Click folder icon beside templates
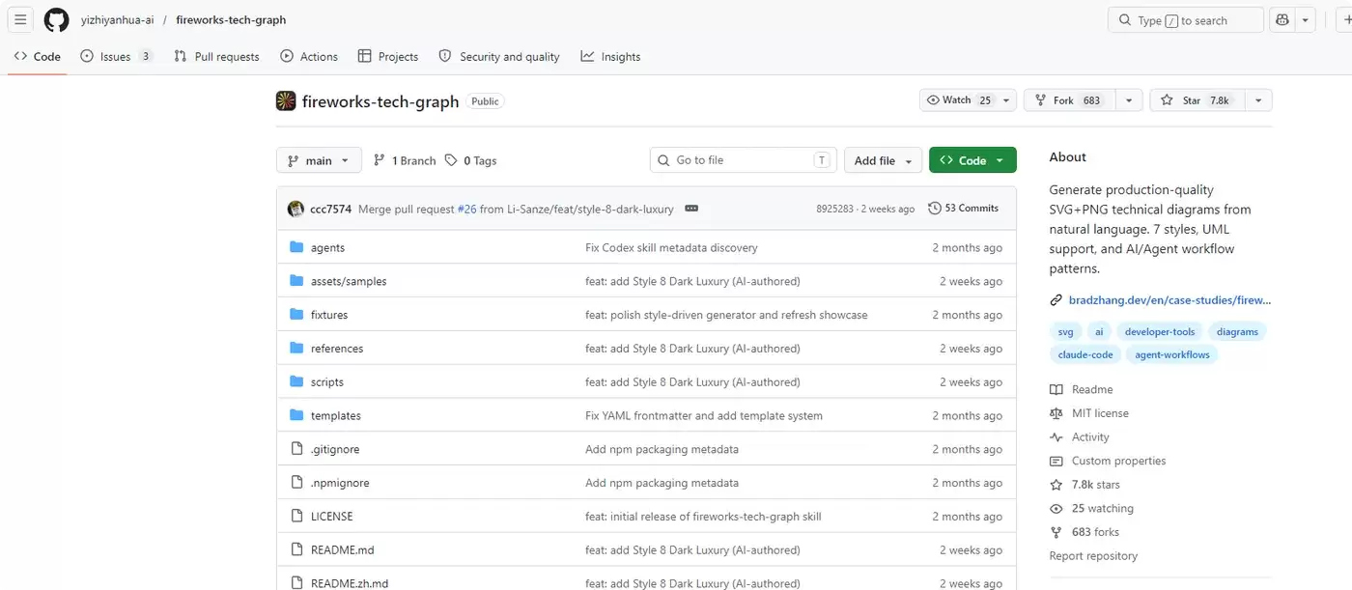The height and width of the screenshot is (590, 1352). (x=296, y=415)
